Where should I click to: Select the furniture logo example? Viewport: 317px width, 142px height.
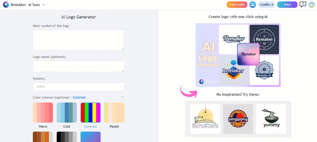[x=205, y=119]
